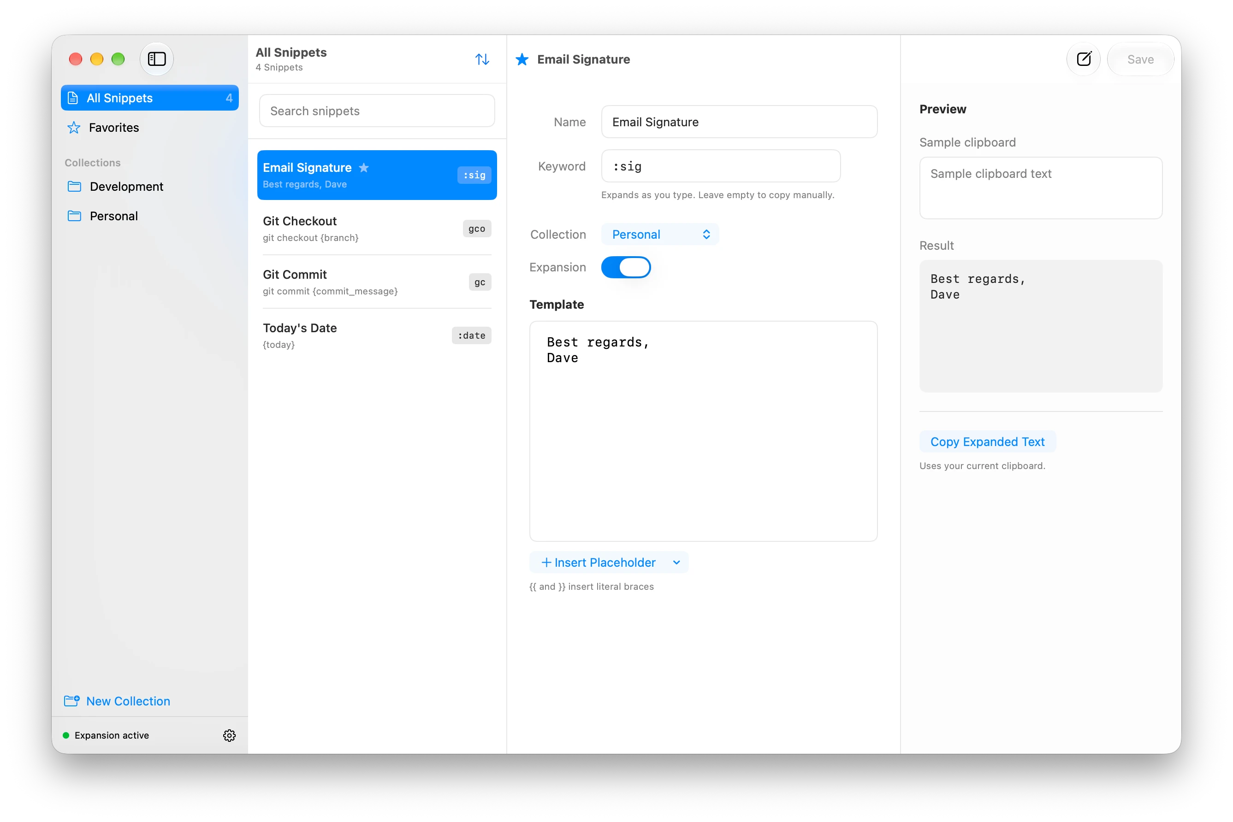The image size is (1233, 822).
Task: Open settings via the gear icon
Action: click(x=229, y=735)
